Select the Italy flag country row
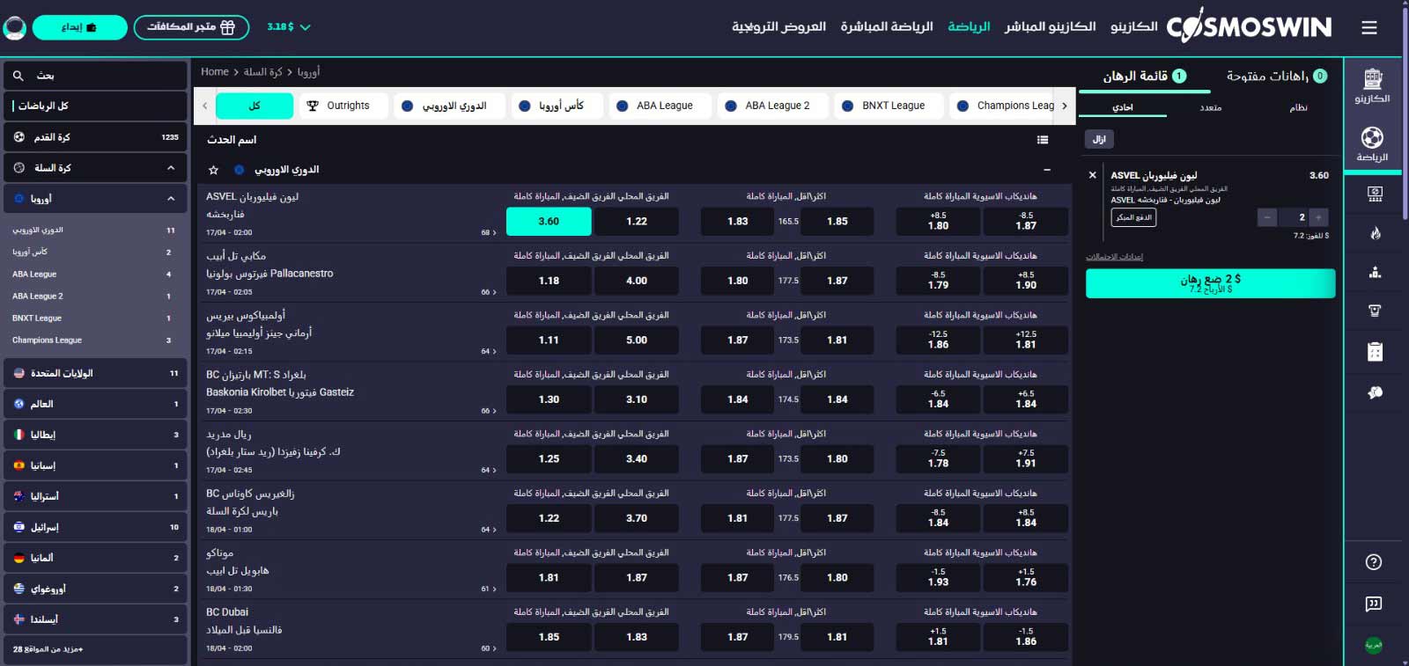Screen dimensions: 1409x666 pos(96,435)
